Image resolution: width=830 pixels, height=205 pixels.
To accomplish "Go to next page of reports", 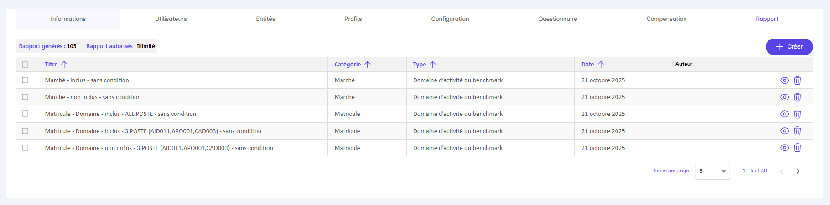I will click(x=798, y=171).
